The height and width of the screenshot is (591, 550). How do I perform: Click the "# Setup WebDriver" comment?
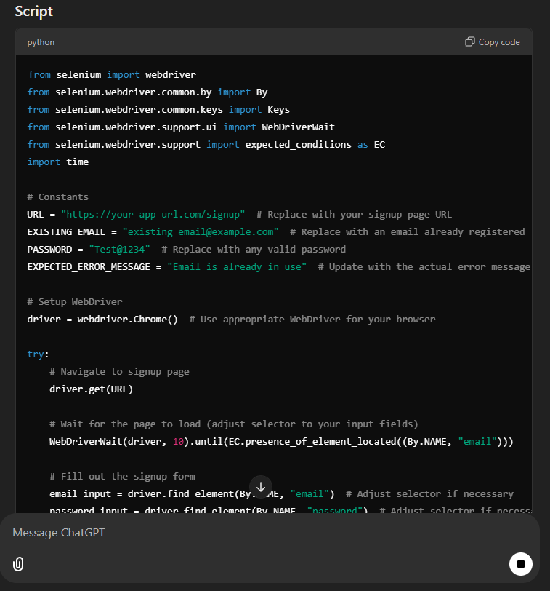75,302
